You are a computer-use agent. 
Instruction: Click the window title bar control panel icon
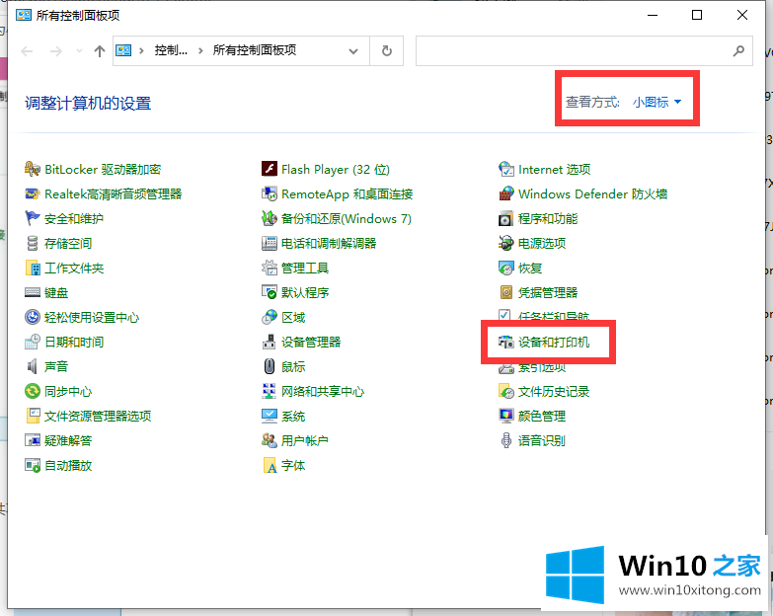point(23,15)
